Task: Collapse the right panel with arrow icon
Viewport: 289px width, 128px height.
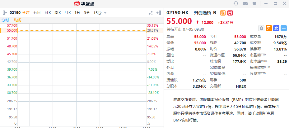Action: [x=159, y=13]
